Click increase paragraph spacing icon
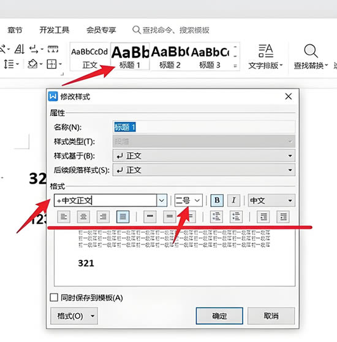 pos(216,217)
